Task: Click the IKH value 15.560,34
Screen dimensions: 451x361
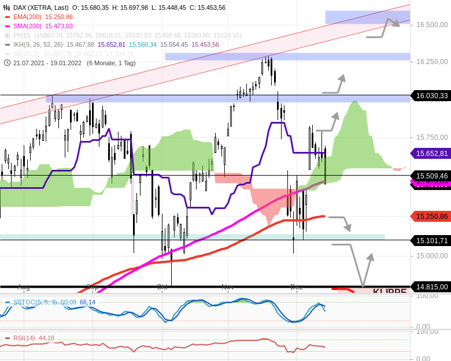Action: (x=143, y=44)
